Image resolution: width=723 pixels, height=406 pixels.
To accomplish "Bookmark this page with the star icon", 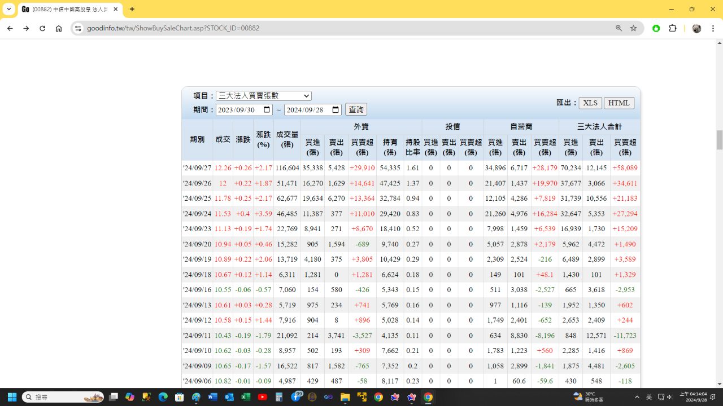I will pyautogui.click(x=634, y=28).
